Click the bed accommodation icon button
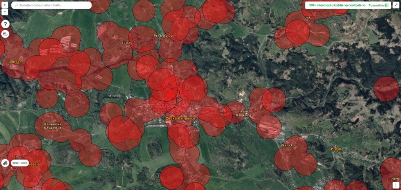The image size is (401, 190). coord(5,34)
